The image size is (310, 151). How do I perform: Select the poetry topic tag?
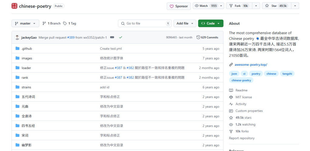click(x=256, y=74)
